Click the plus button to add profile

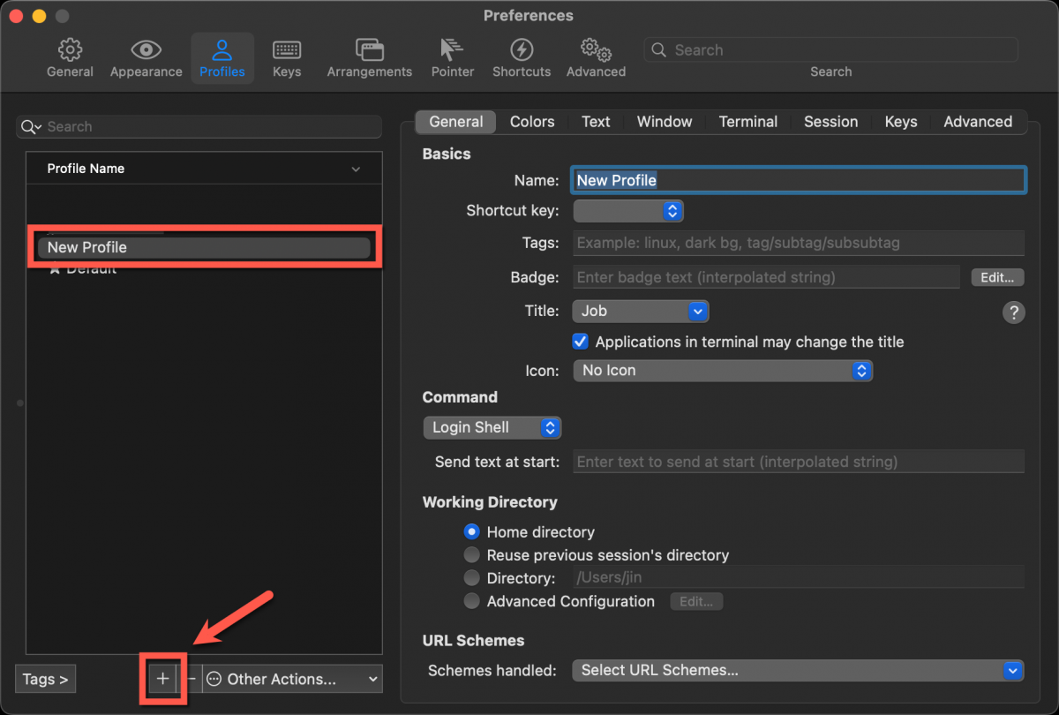pyautogui.click(x=162, y=679)
